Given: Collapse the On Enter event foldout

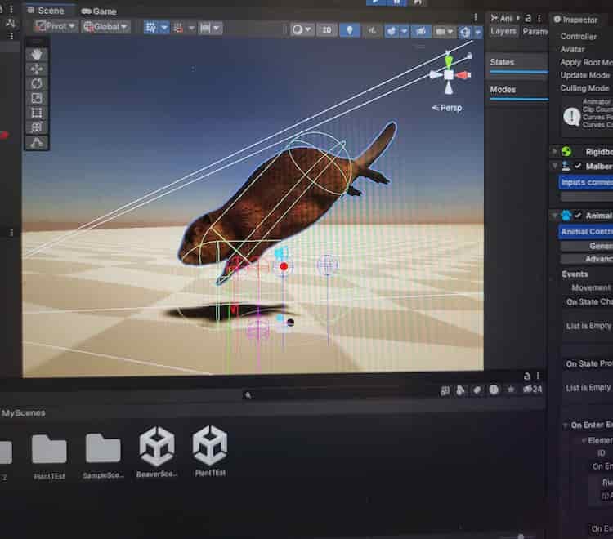Looking at the screenshot, I should pos(565,425).
